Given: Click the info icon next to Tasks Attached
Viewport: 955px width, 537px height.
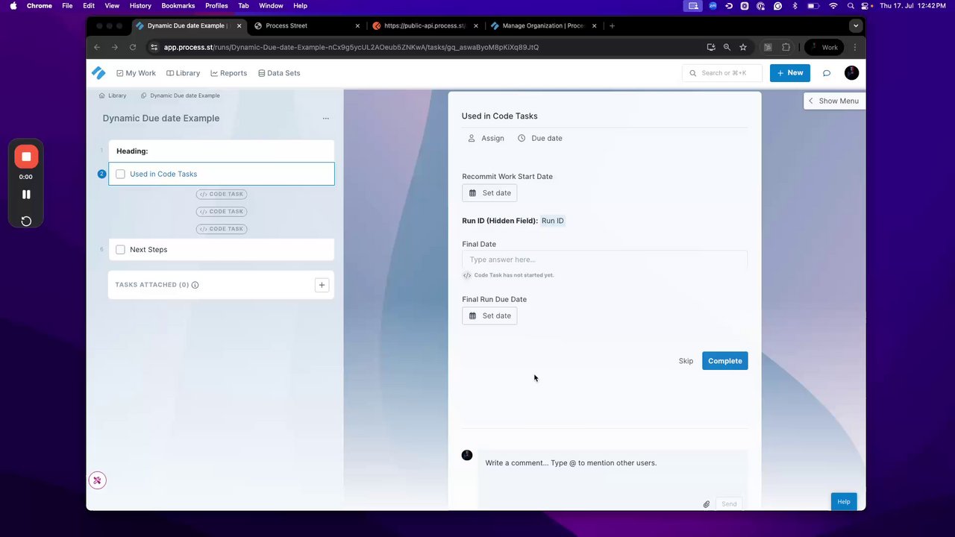Looking at the screenshot, I should (195, 285).
